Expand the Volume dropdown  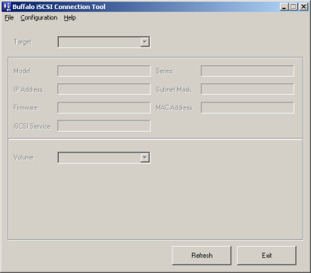coord(145,157)
